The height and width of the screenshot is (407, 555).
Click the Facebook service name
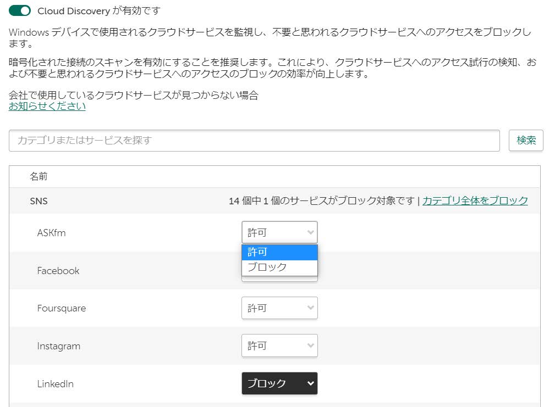pos(58,271)
